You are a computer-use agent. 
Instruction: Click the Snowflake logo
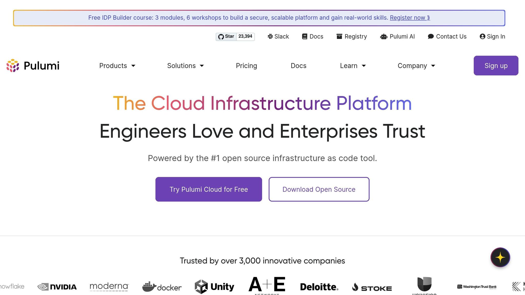[x=12, y=286]
